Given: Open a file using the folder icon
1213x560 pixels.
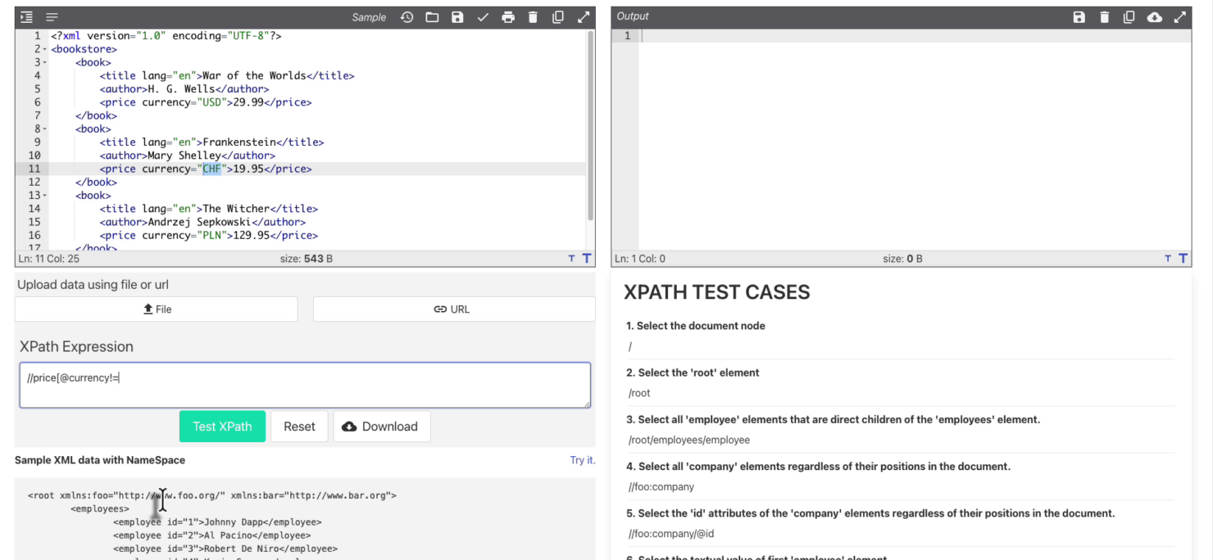Looking at the screenshot, I should click(x=432, y=16).
